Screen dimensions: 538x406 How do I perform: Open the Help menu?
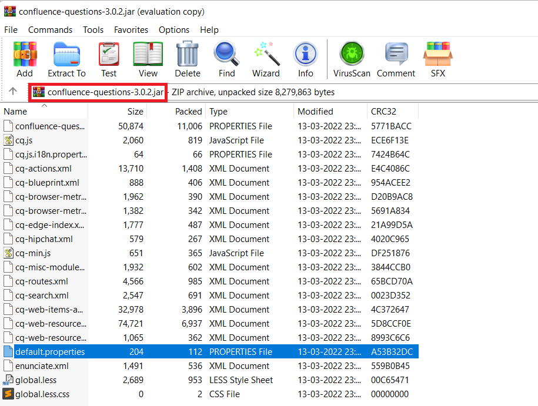[x=209, y=30]
